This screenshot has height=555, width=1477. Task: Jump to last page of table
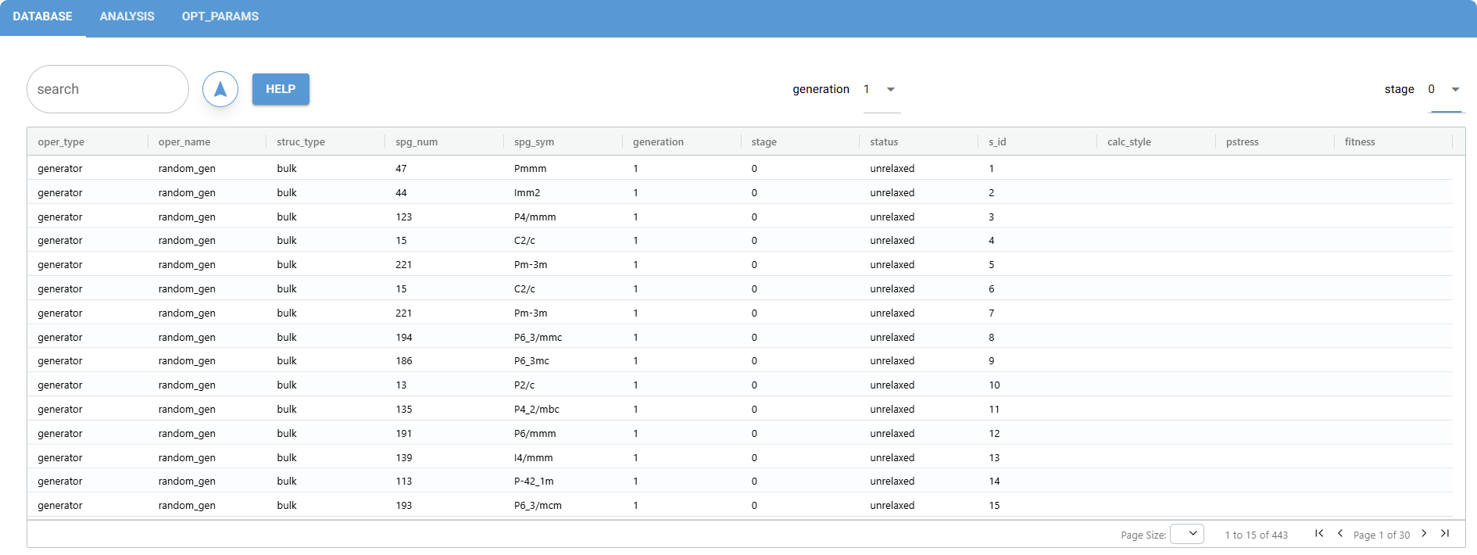[1445, 533]
